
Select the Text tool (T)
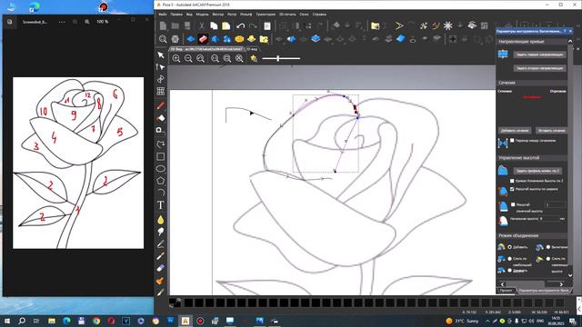click(161, 205)
